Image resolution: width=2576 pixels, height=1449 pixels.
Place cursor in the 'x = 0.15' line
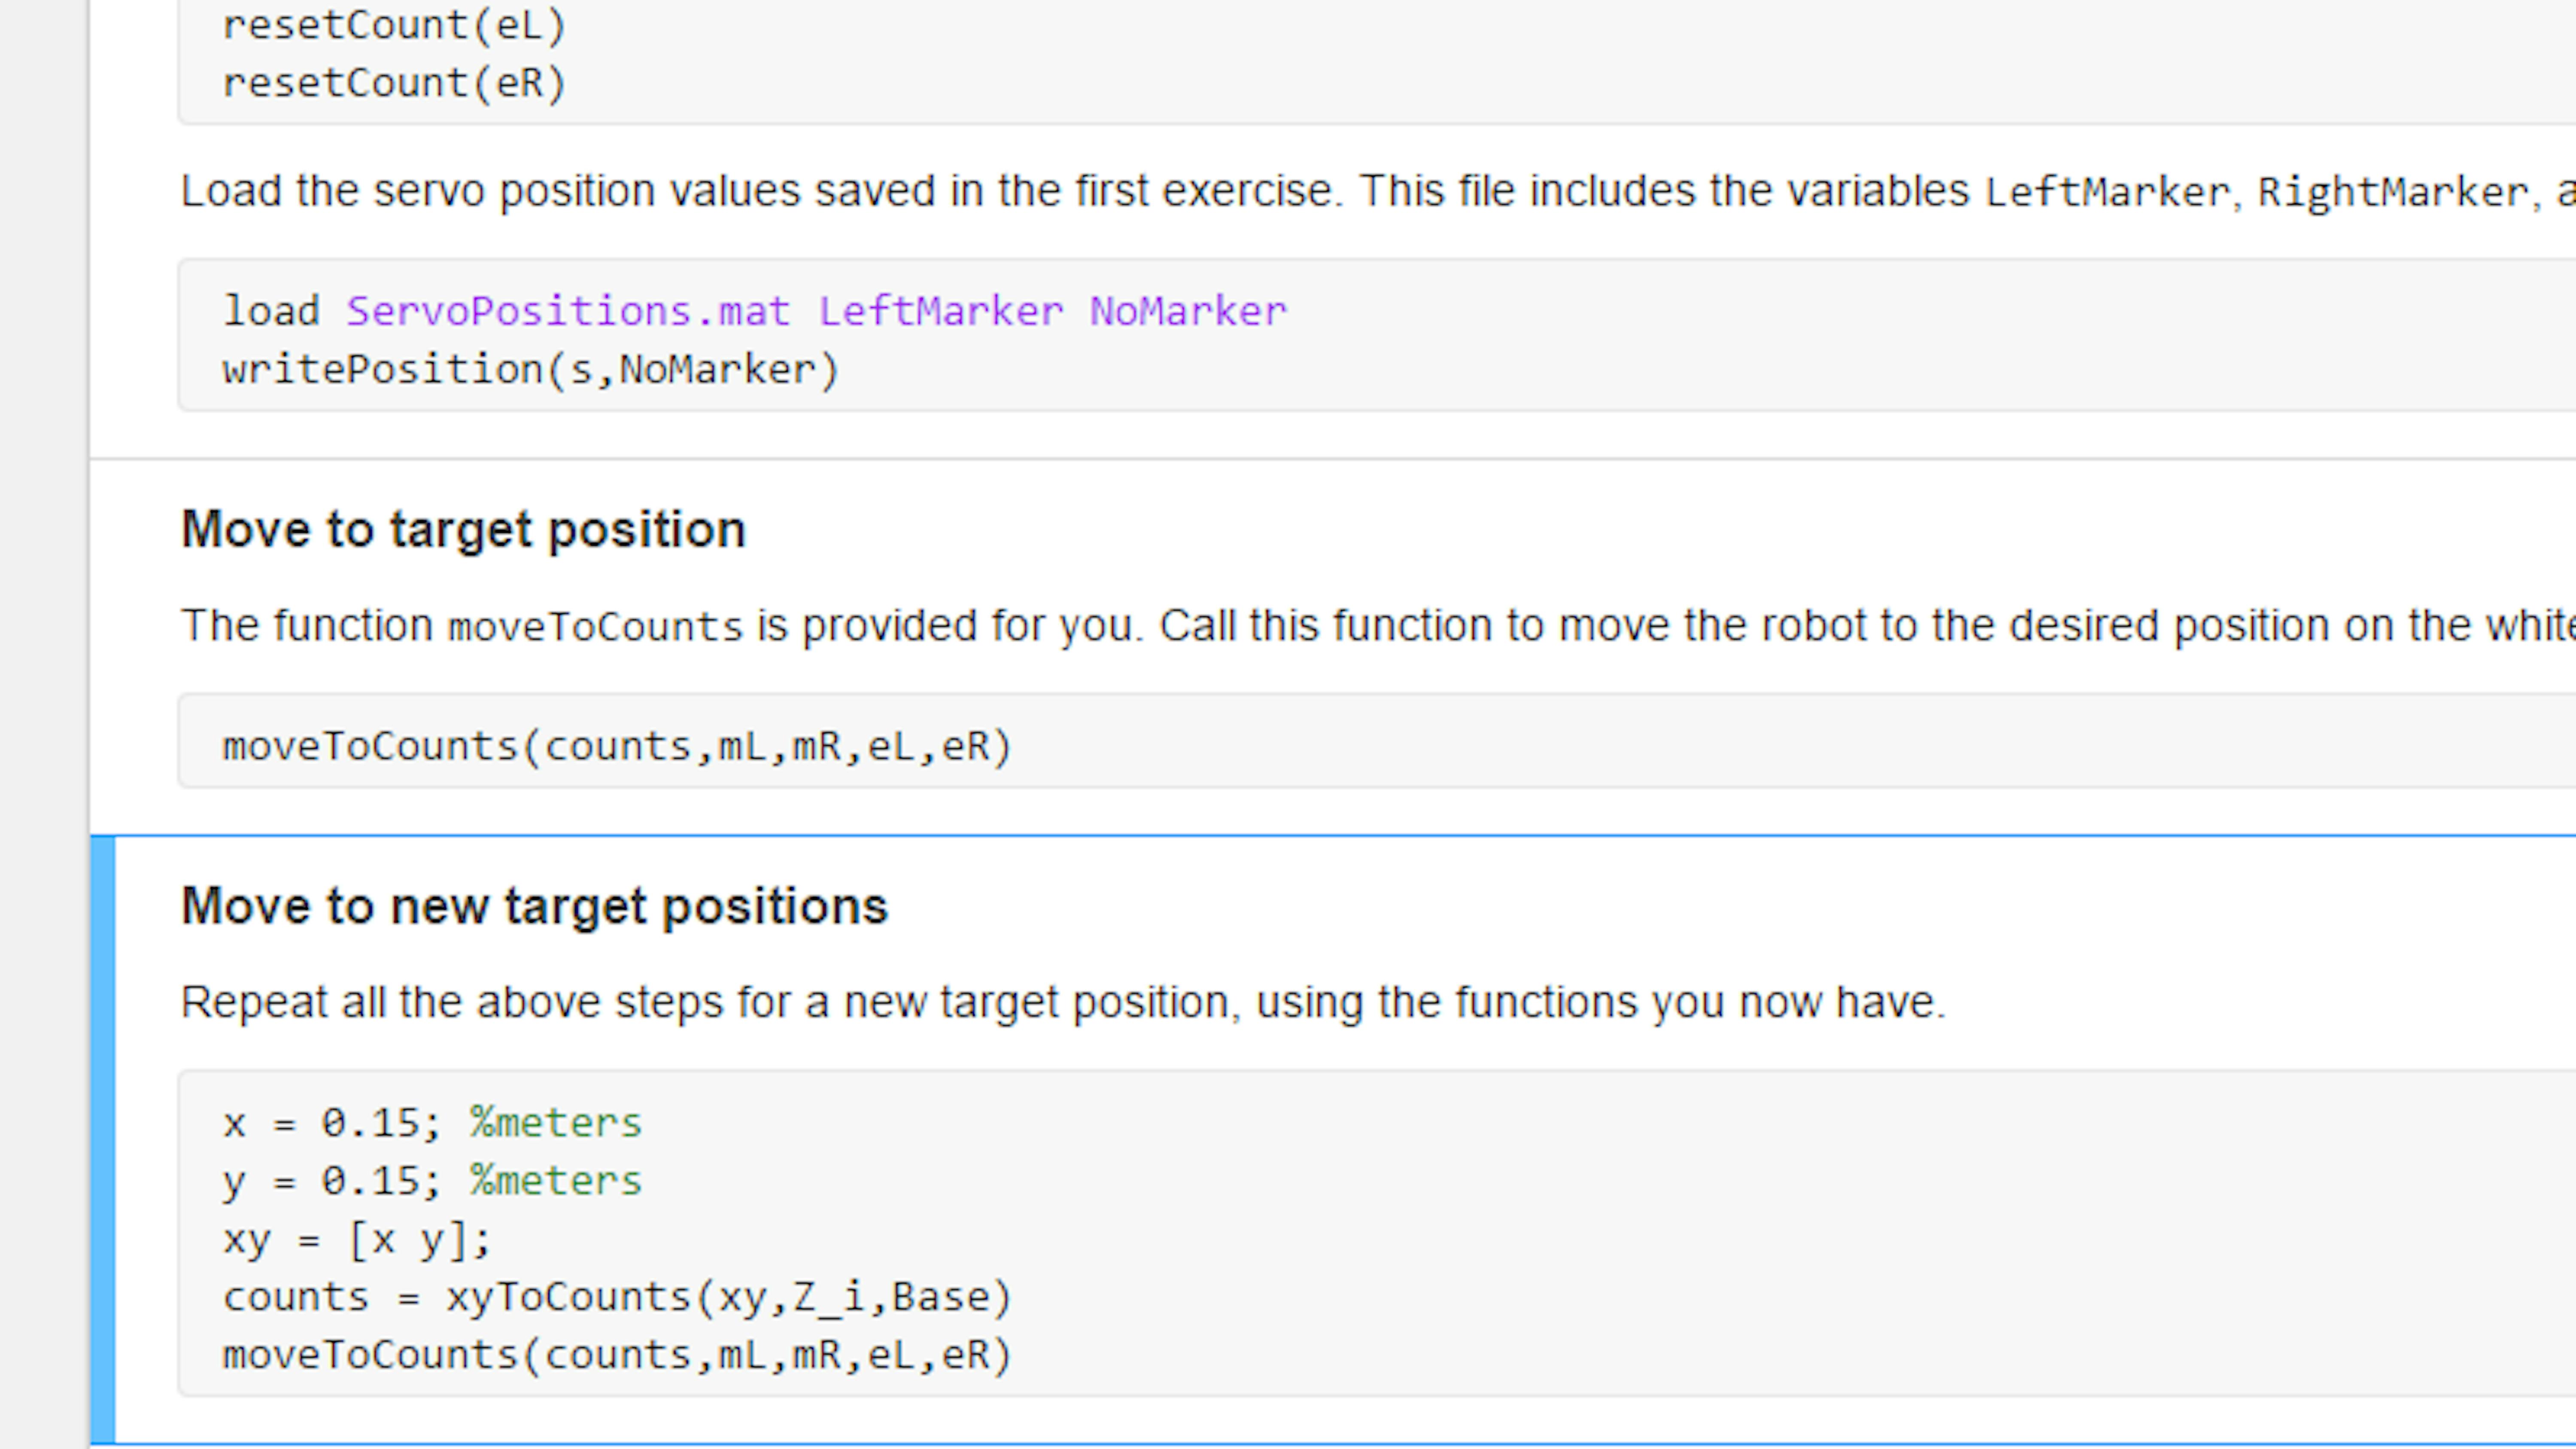coord(432,1124)
